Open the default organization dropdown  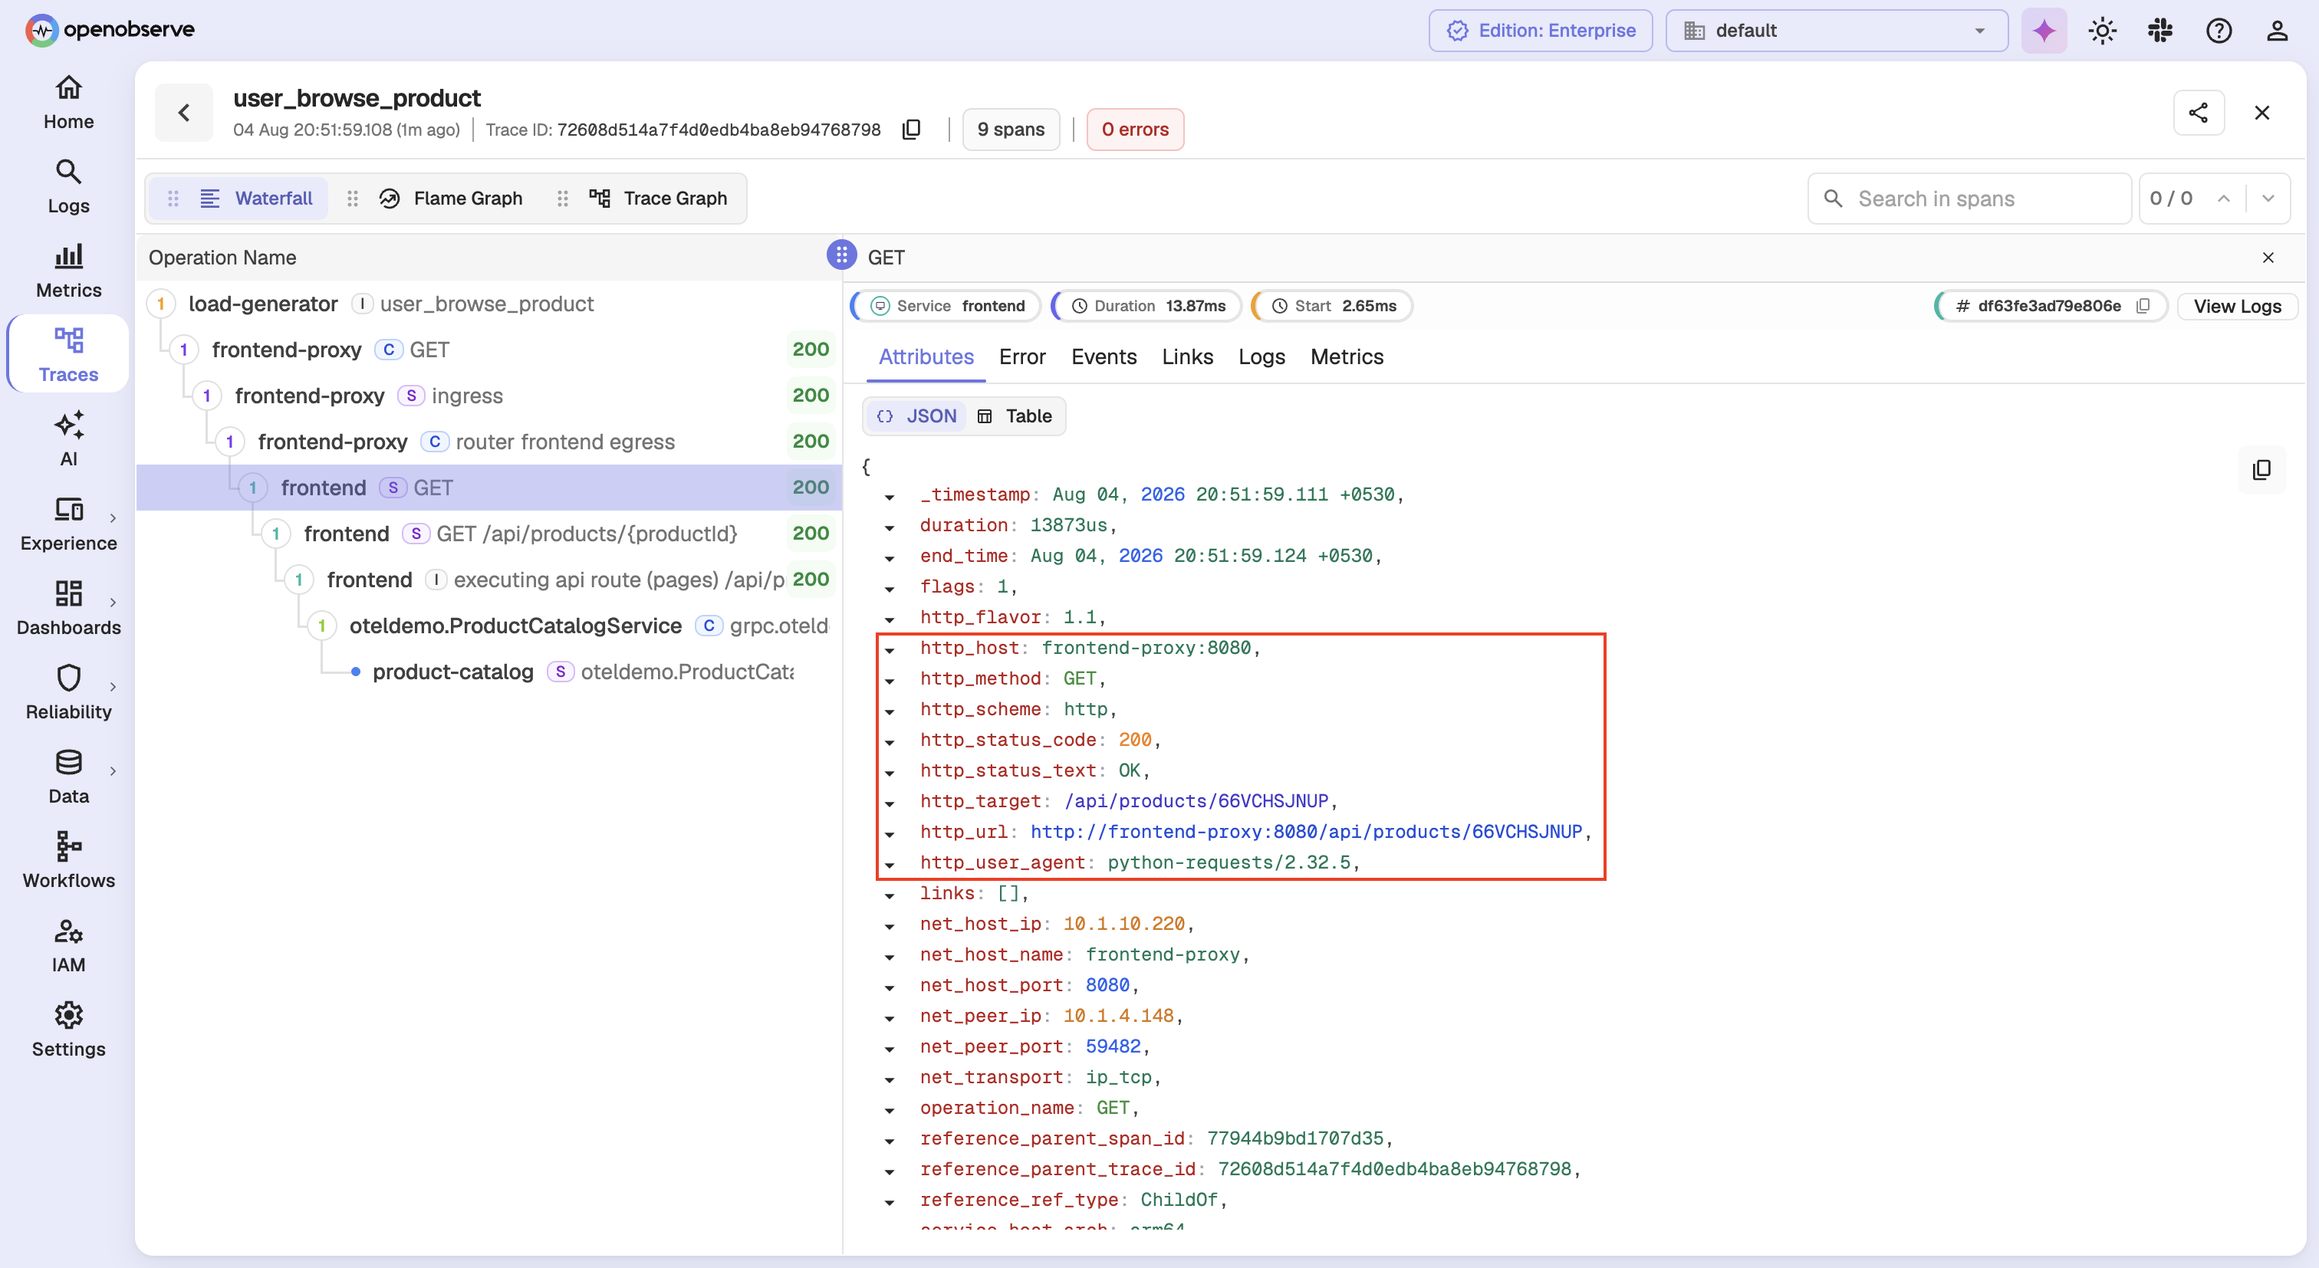click(1837, 31)
